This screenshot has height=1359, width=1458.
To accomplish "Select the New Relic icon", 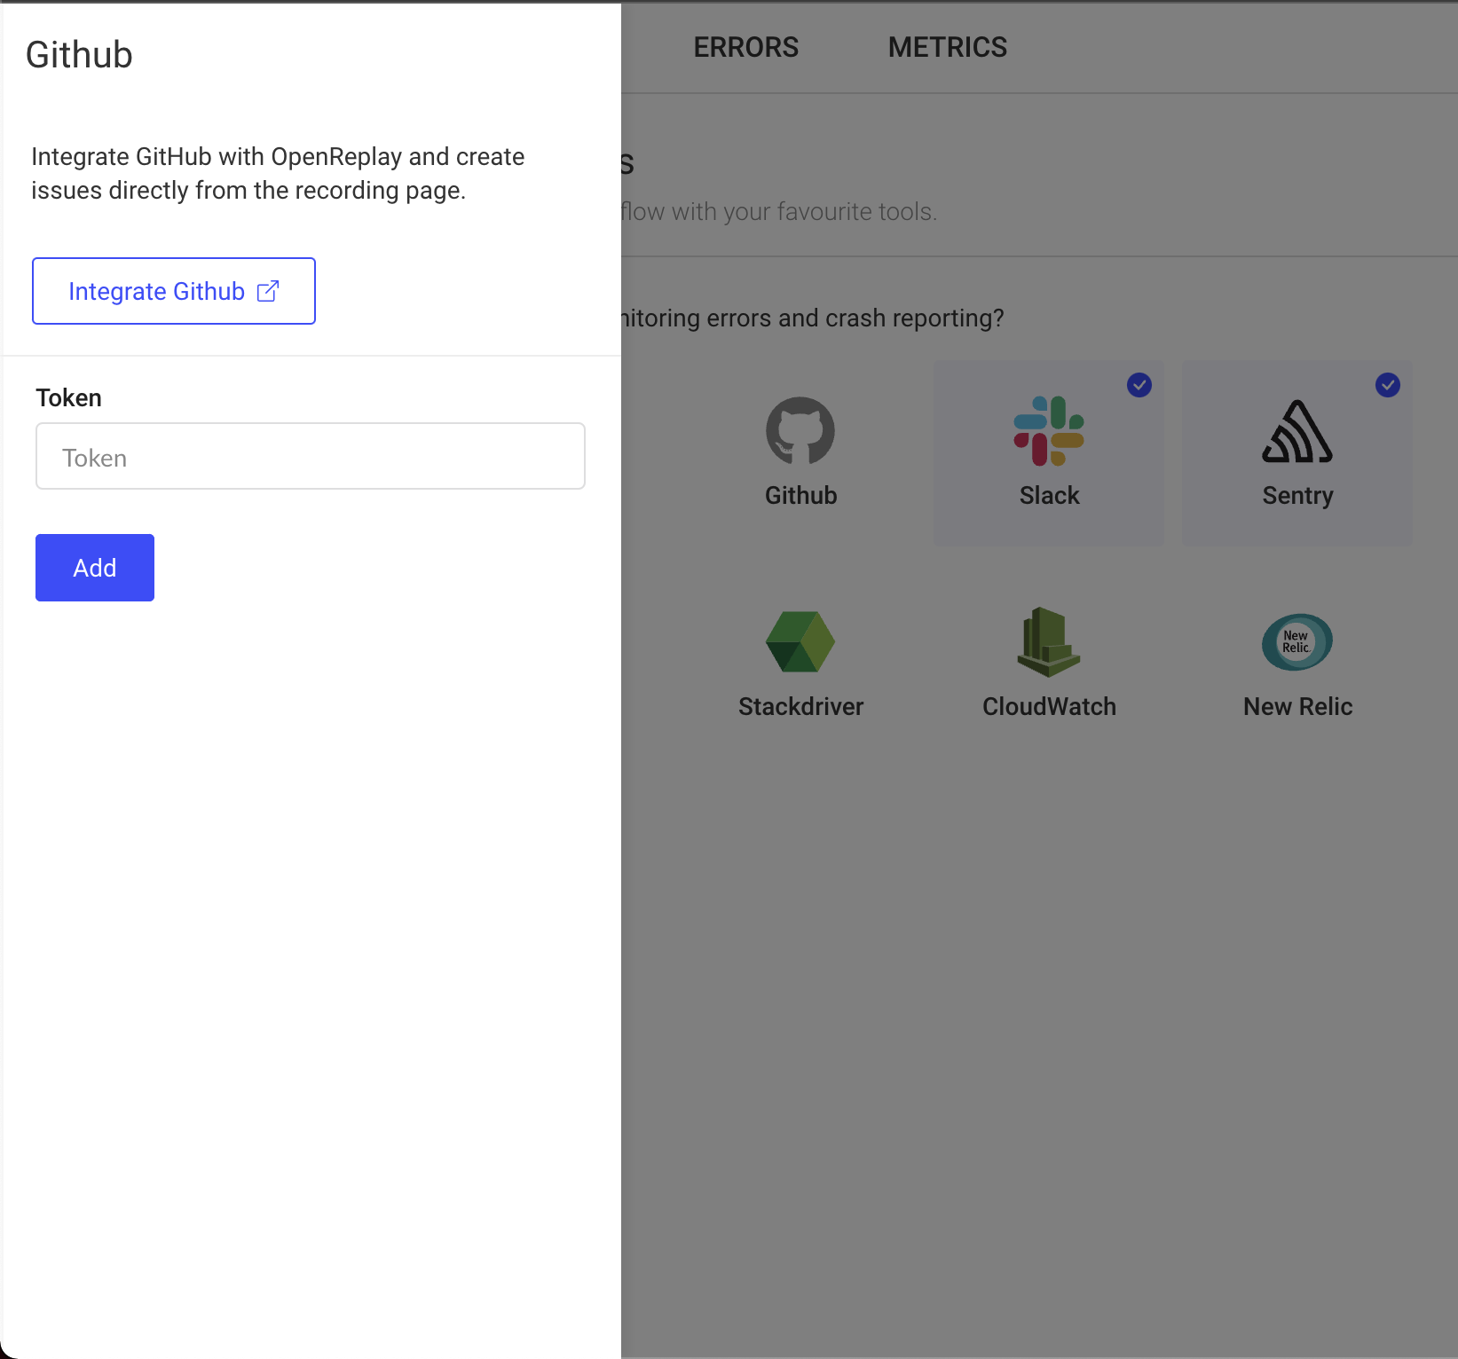I will click(1297, 641).
